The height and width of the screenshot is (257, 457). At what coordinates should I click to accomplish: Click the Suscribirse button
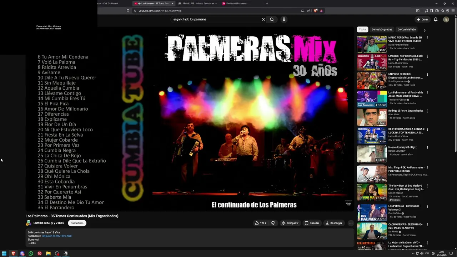pyautogui.click(x=77, y=223)
